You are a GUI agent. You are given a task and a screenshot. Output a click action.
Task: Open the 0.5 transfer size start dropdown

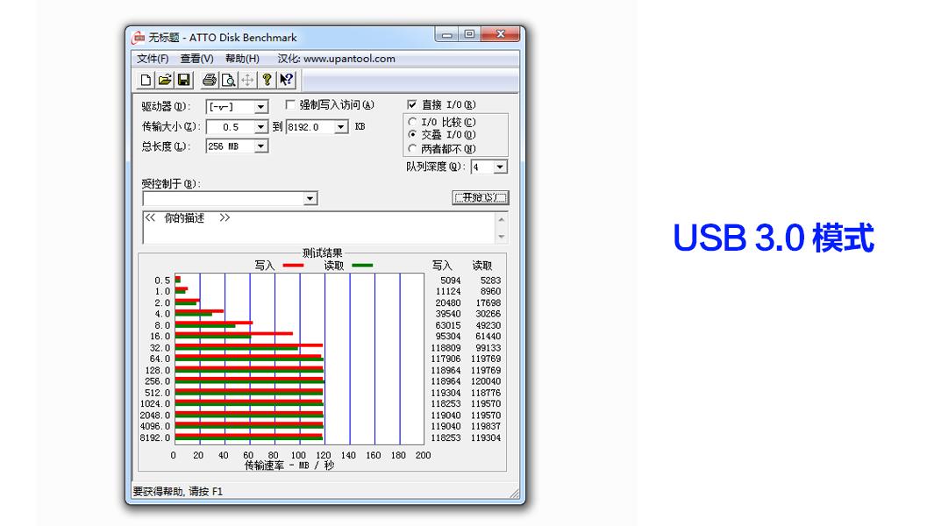coord(260,127)
